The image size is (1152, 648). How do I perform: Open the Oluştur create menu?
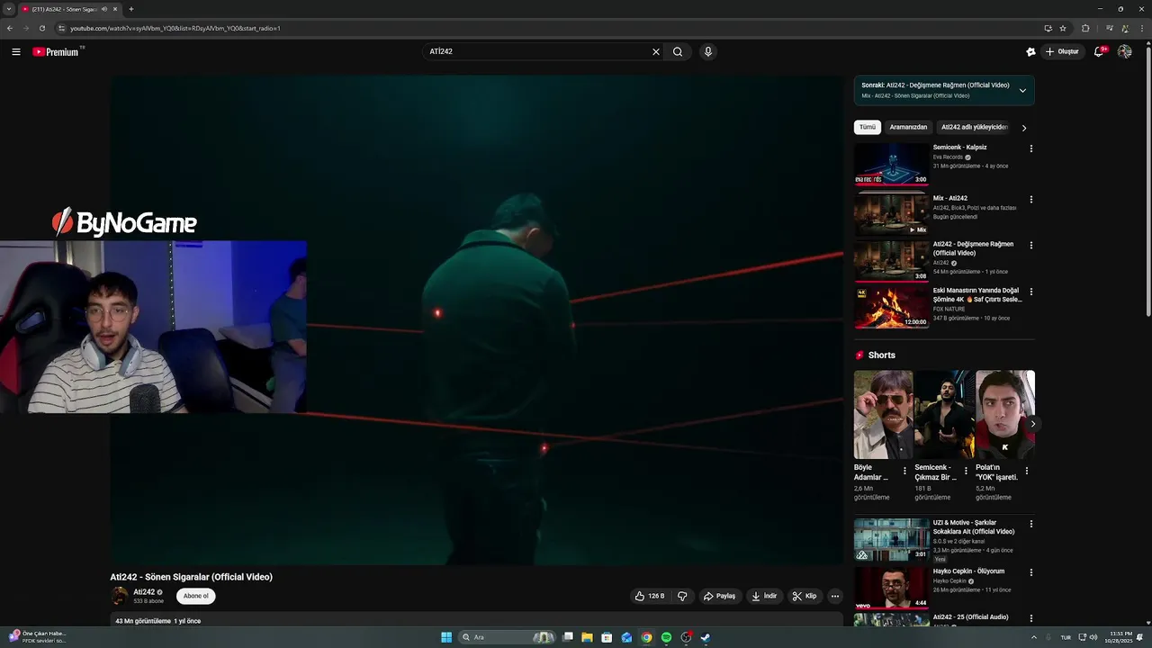click(1062, 51)
